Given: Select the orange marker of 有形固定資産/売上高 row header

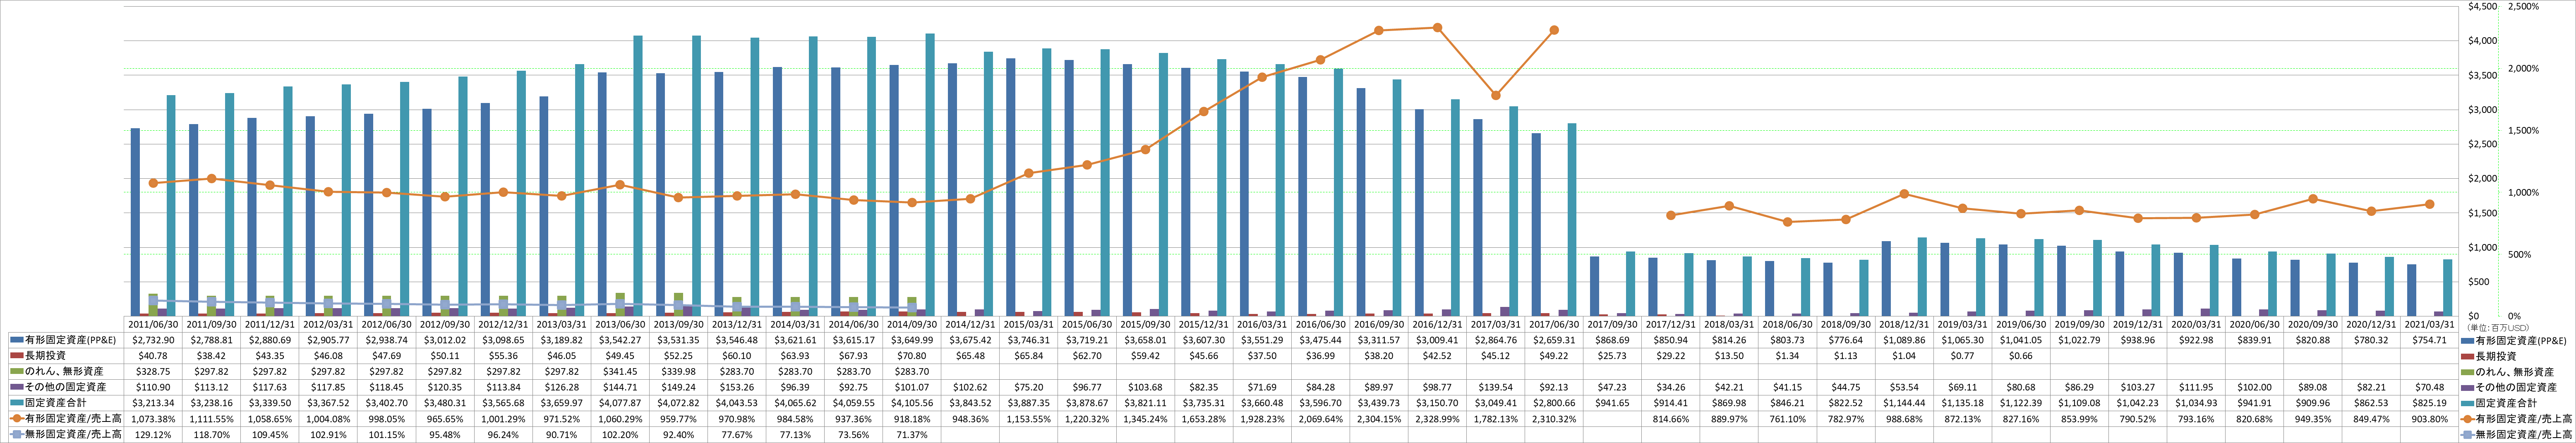Looking at the screenshot, I should [17, 419].
